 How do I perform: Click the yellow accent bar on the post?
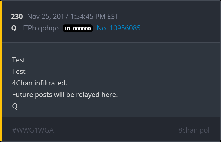(1, 71)
